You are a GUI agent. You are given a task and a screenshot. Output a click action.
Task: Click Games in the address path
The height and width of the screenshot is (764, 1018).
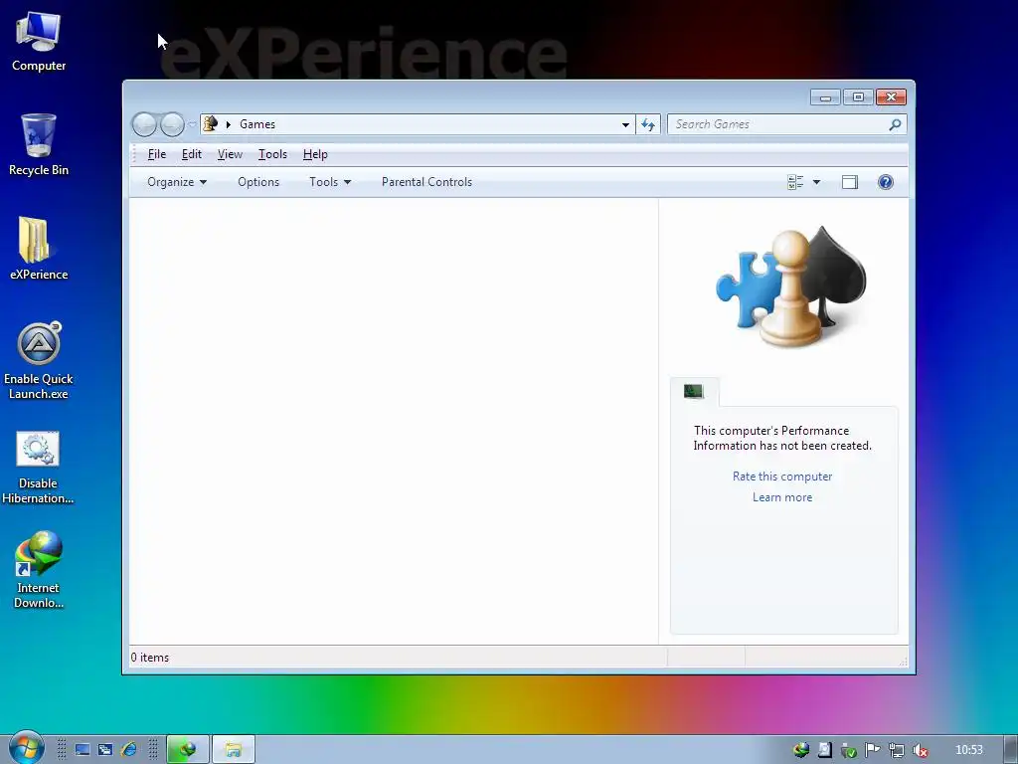(257, 124)
